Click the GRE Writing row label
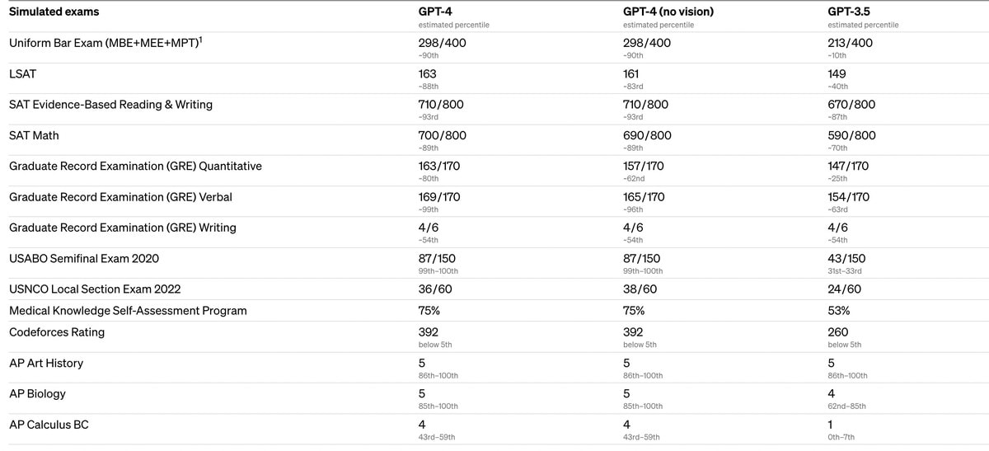This screenshot has height=451, width=989. click(x=123, y=228)
